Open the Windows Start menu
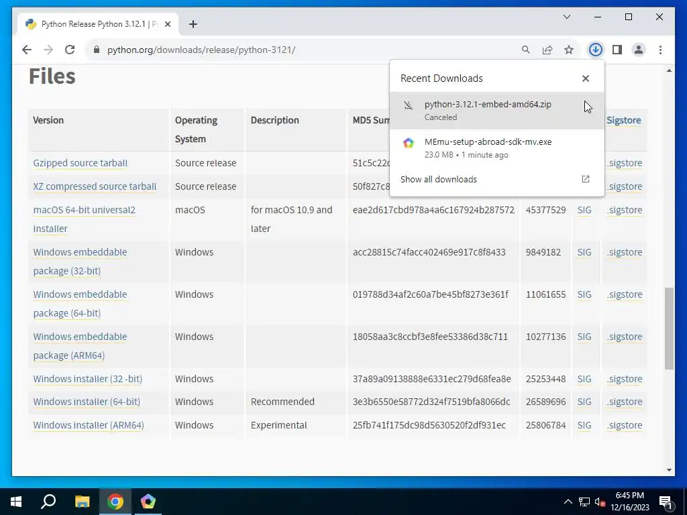The width and height of the screenshot is (687, 515). (16, 502)
